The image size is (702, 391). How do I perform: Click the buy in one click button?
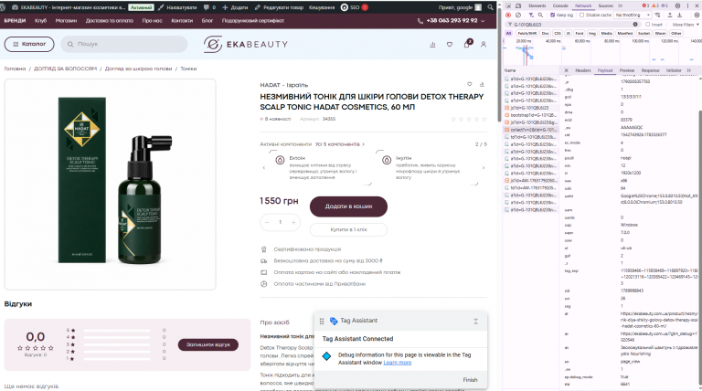[348, 229]
